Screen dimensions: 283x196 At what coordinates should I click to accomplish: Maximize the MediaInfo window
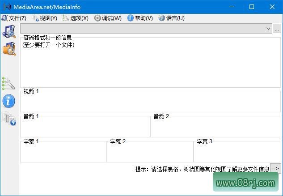252,7
